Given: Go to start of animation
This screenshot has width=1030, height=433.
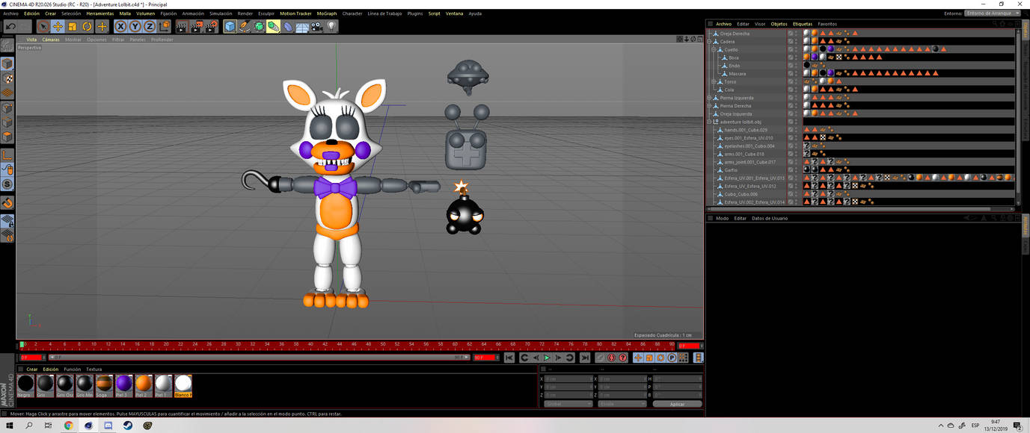Looking at the screenshot, I should click(509, 358).
